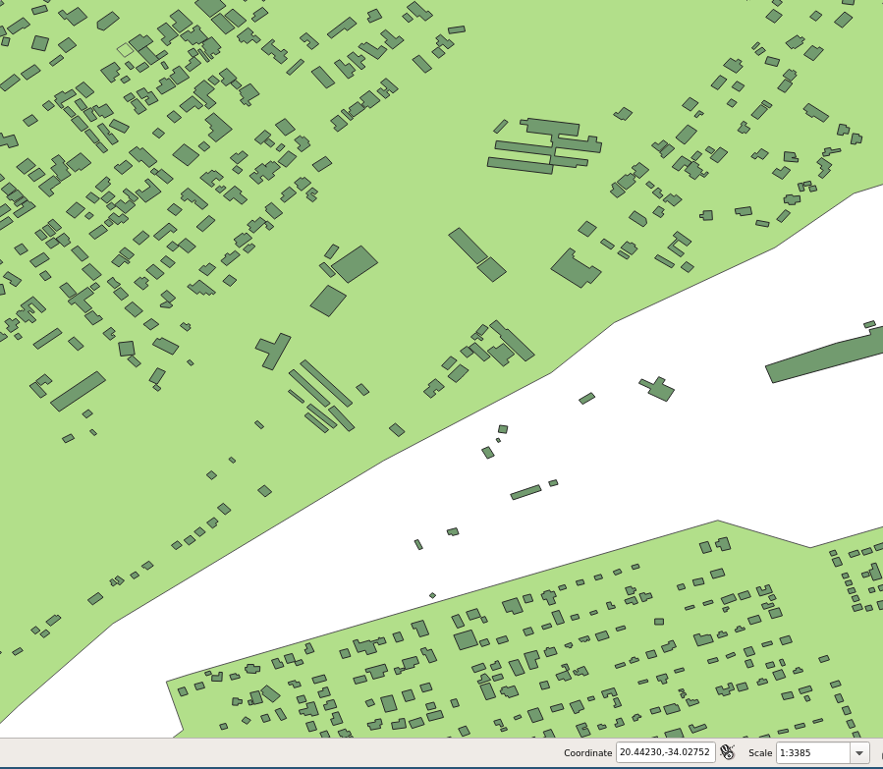The height and width of the screenshot is (769, 883).
Task: Select the group of long parallel diagonal buildings
Action: (321, 396)
